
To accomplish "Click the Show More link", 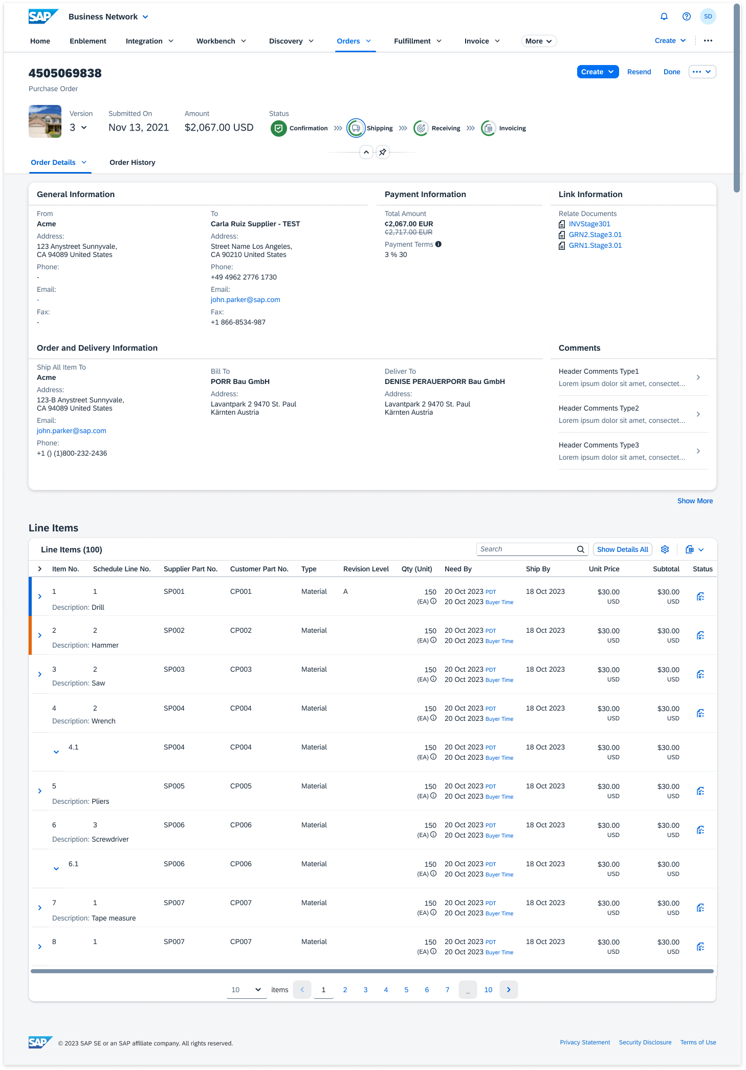I will point(695,501).
